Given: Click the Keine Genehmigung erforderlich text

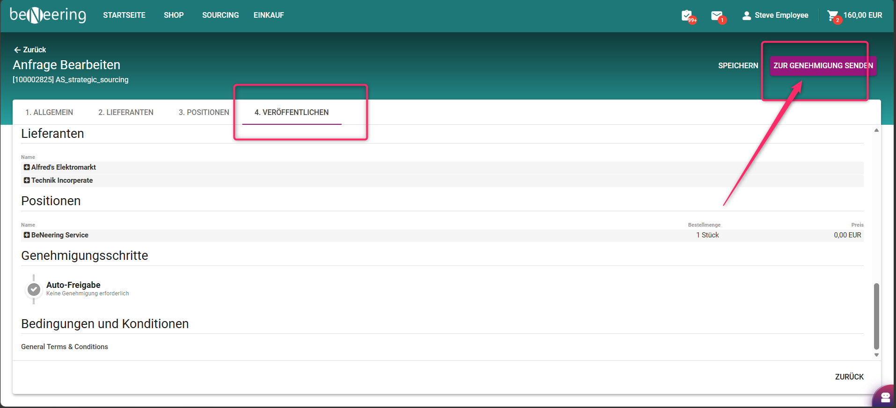Looking at the screenshot, I should pyautogui.click(x=87, y=293).
